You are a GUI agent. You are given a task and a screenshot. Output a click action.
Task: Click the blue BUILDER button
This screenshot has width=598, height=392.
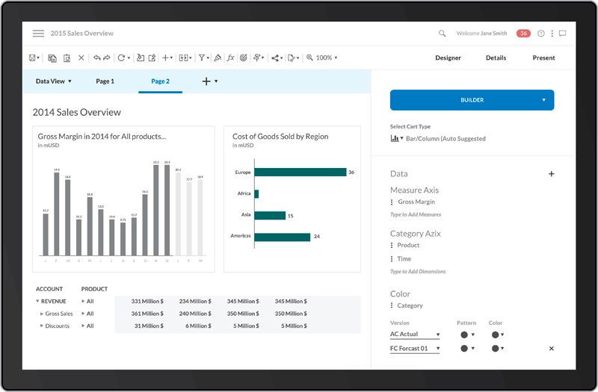[x=472, y=100]
